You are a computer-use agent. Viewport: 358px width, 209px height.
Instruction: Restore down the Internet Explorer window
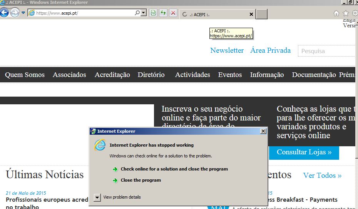350,2
